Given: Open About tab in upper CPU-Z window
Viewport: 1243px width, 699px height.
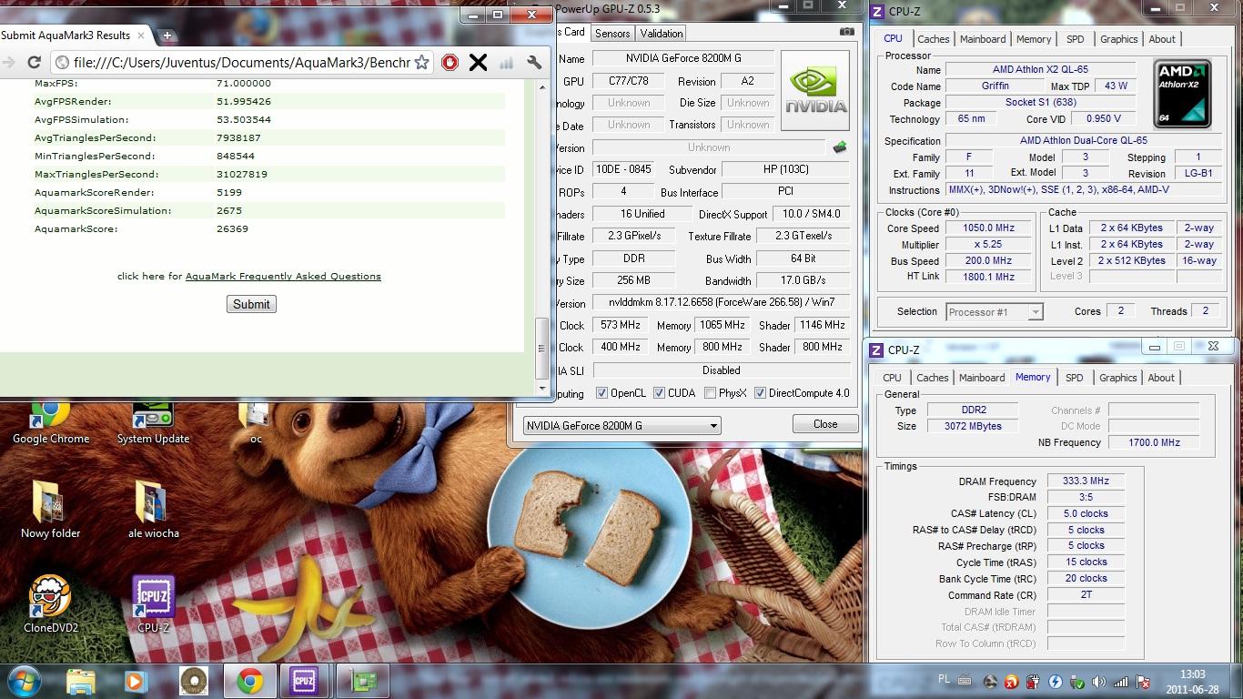Looking at the screenshot, I should [x=1162, y=39].
